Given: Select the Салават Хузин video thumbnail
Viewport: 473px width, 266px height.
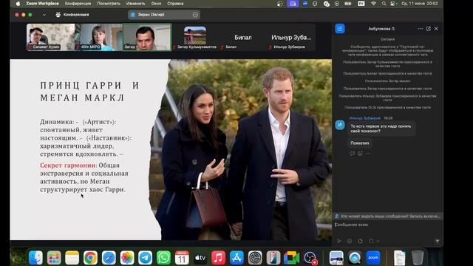Looking at the screenshot, I should [x=51, y=37].
